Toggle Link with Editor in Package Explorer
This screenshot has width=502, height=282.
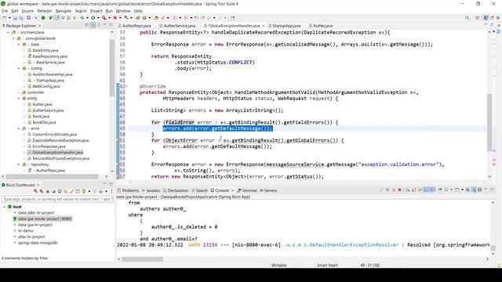click(93, 25)
